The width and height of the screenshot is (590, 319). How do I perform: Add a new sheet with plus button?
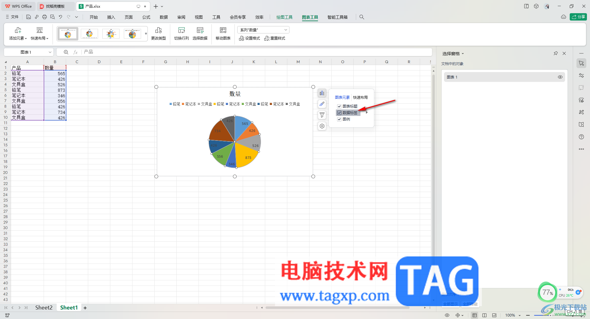[85, 308]
